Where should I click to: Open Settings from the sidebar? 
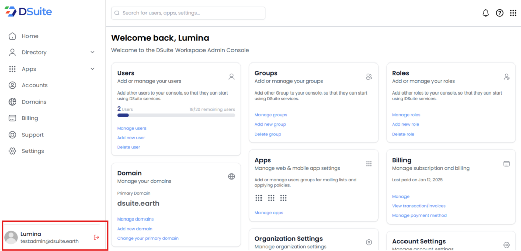tap(33, 151)
